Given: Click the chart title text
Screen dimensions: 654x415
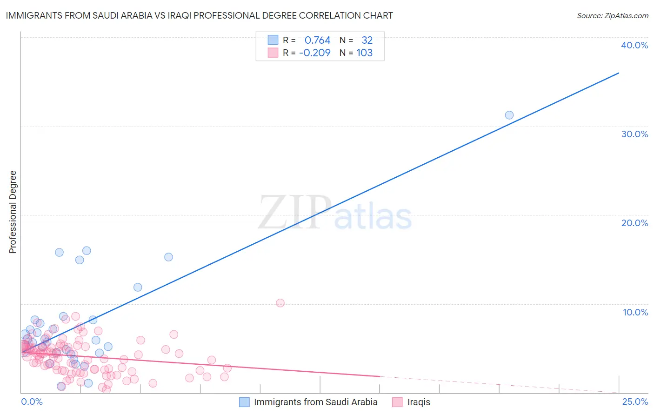Looking at the screenshot, I should coord(200,15).
